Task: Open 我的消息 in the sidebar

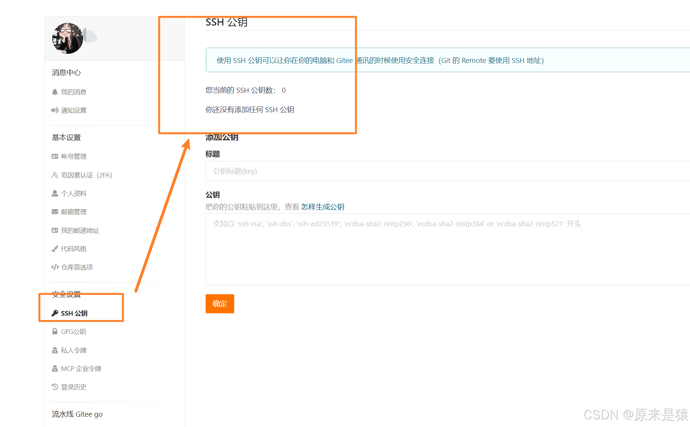Action: point(74,92)
